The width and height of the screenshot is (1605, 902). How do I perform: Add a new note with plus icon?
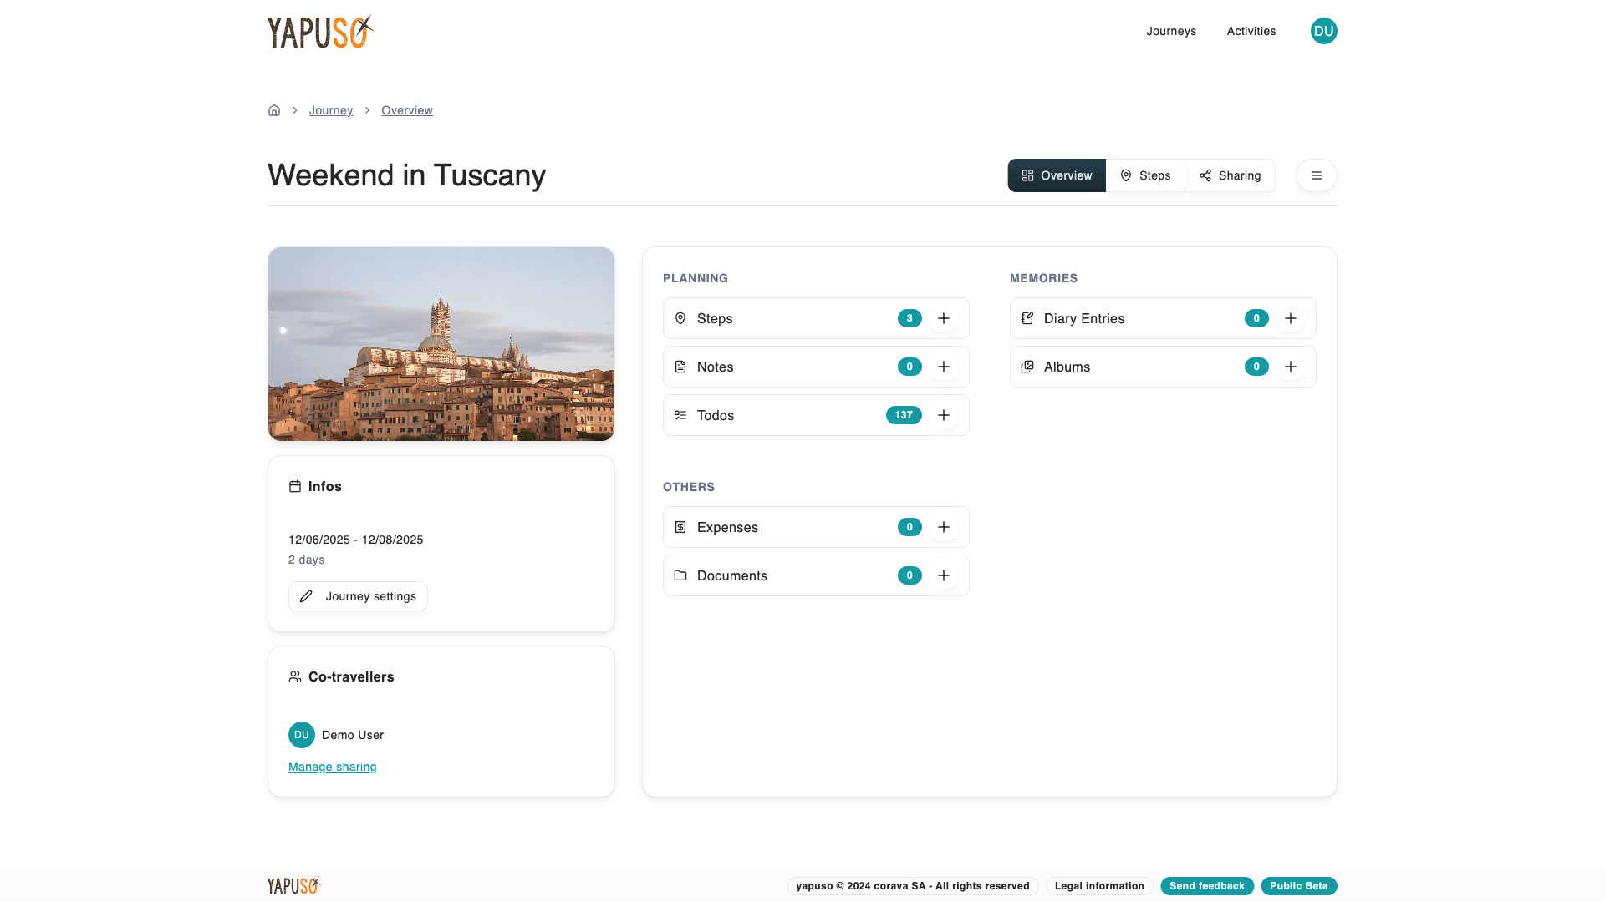coord(944,367)
